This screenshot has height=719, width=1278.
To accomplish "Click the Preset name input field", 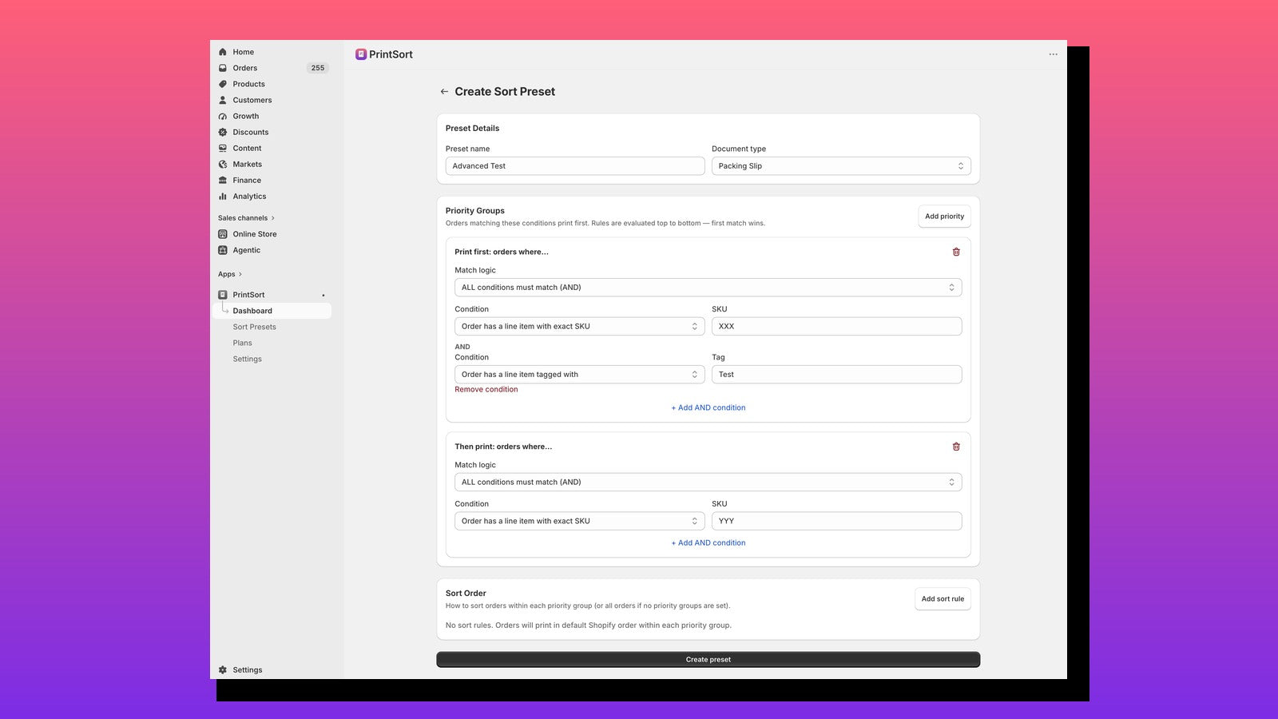I will click(x=575, y=166).
